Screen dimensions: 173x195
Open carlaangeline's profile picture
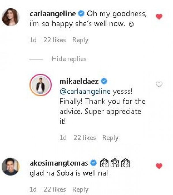pyautogui.click(x=11, y=17)
